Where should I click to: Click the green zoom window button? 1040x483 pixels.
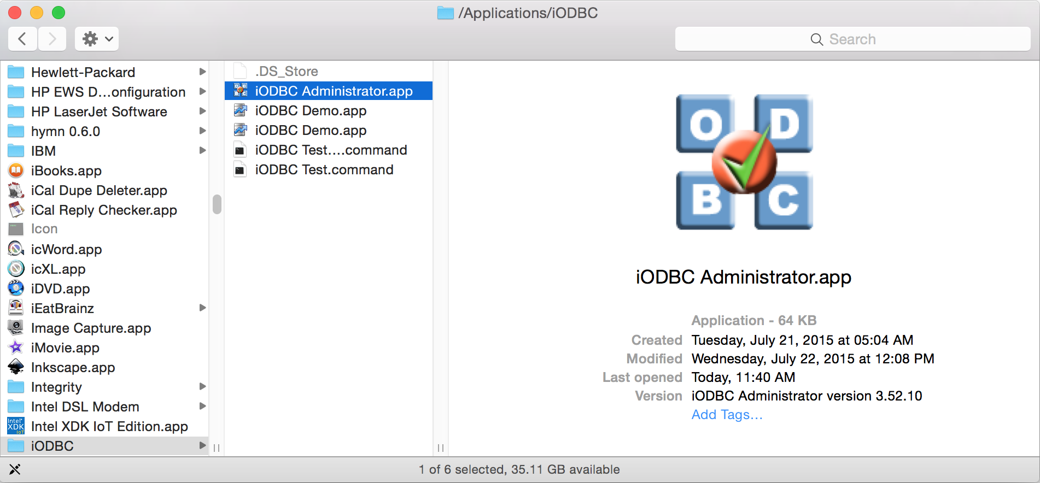[59, 13]
